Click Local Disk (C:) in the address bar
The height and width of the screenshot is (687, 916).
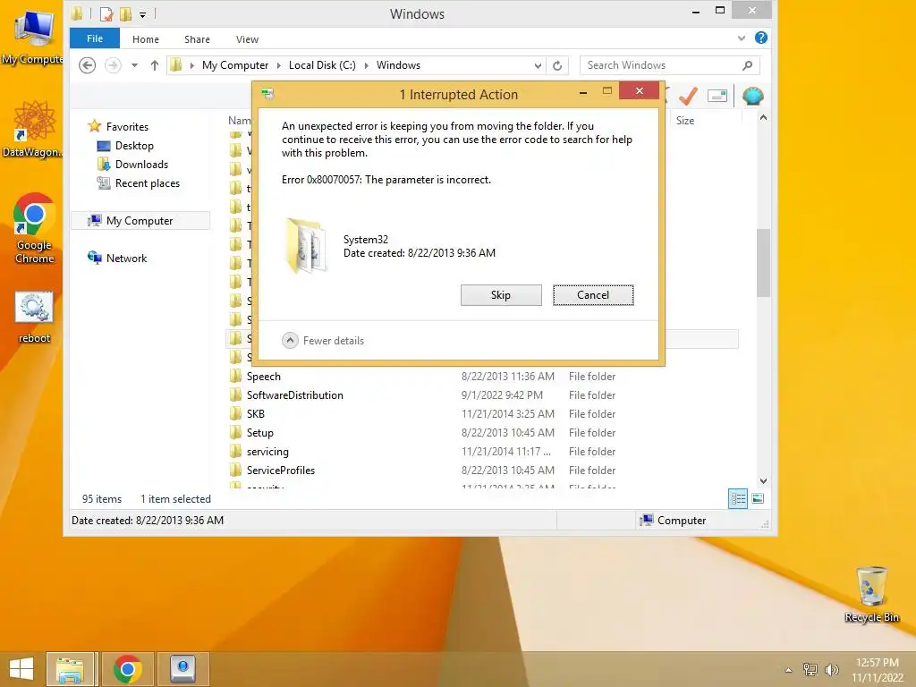point(322,65)
